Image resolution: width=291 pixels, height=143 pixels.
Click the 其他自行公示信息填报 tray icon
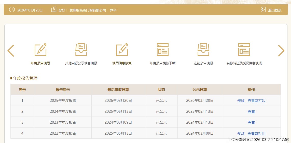(x=81, y=50)
